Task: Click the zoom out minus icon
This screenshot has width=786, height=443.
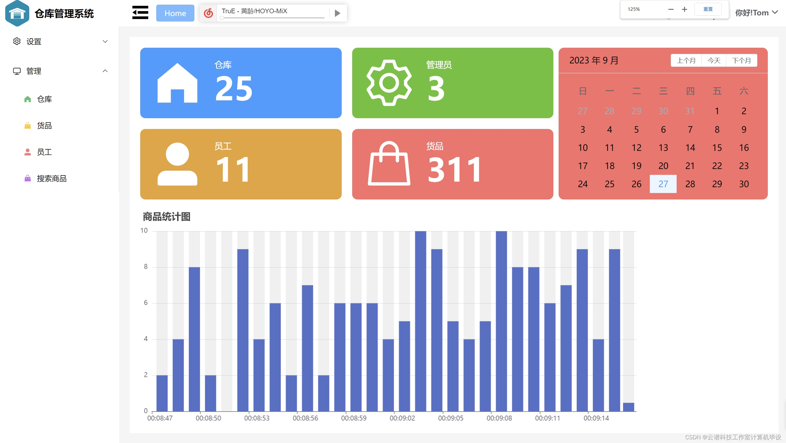Action: click(671, 9)
